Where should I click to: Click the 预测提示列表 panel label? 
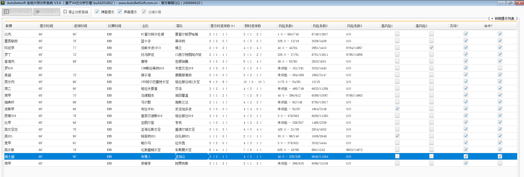[504, 18]
